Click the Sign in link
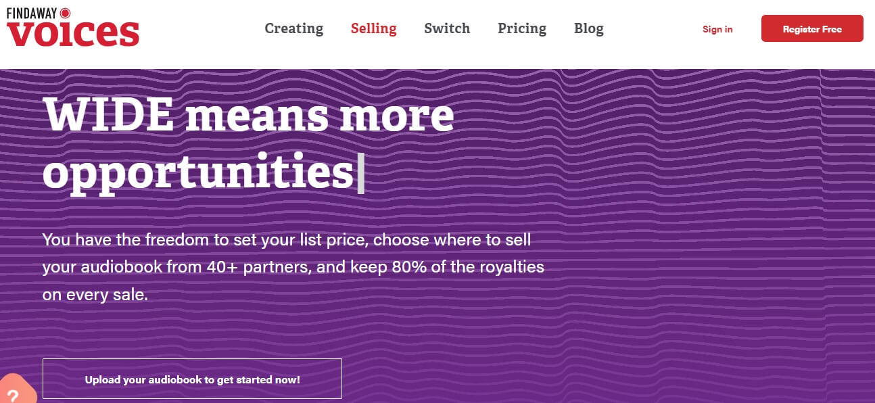This screenshot has width=875, height=403. [x=717, y=29]
